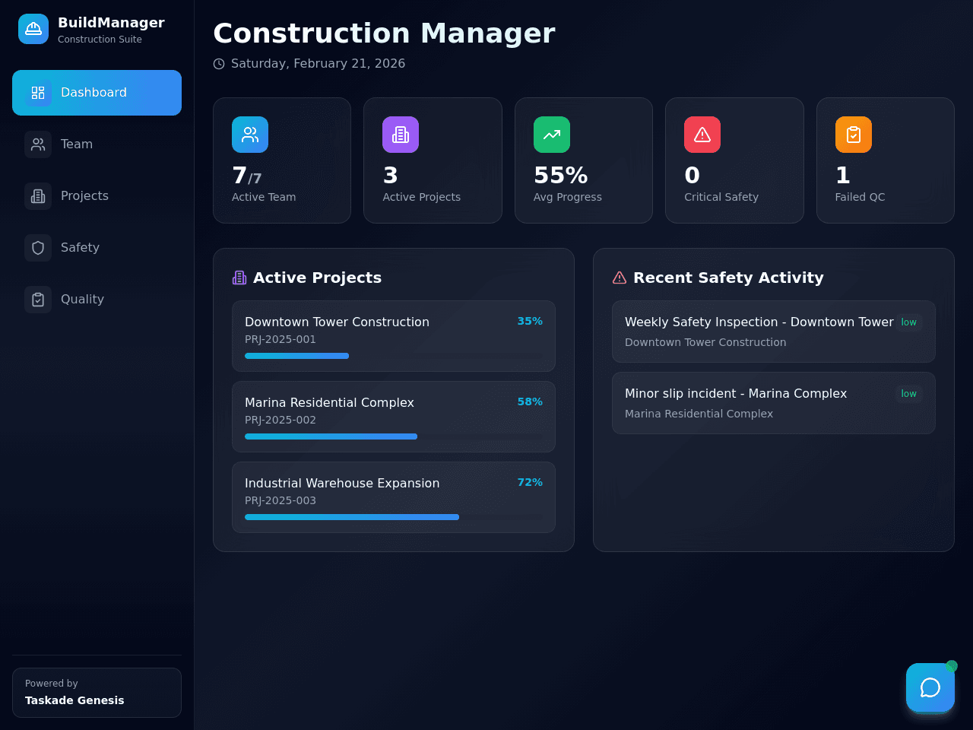Select the Active Team stat card
This screenshot has height=730, width=973.
point(282,160)
